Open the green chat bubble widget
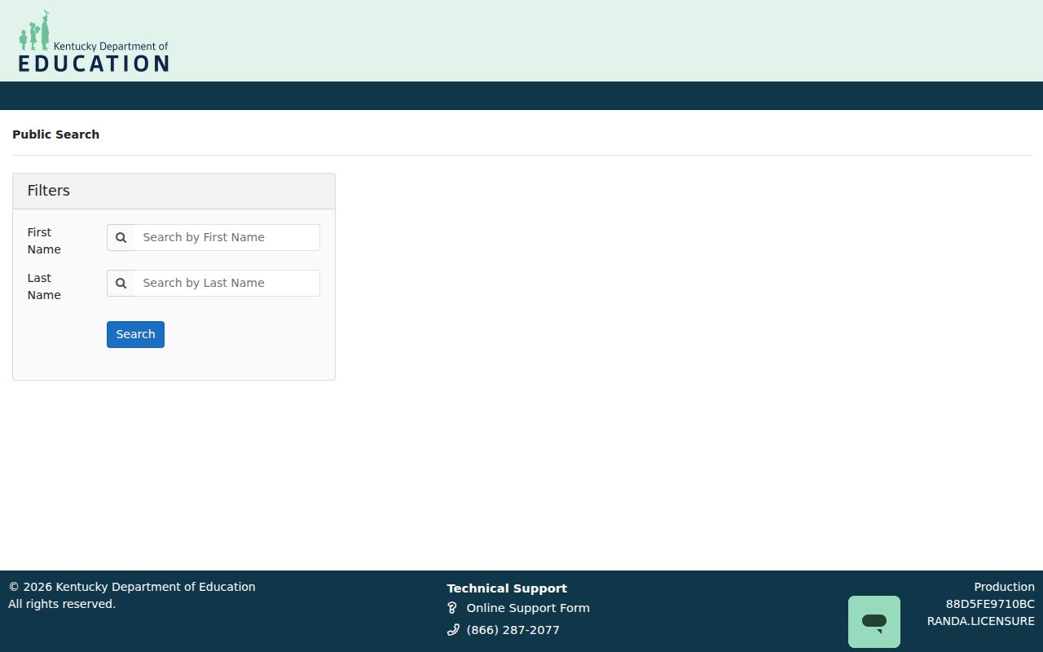Viewport: 1043px width, 652px height. point(874,622)
